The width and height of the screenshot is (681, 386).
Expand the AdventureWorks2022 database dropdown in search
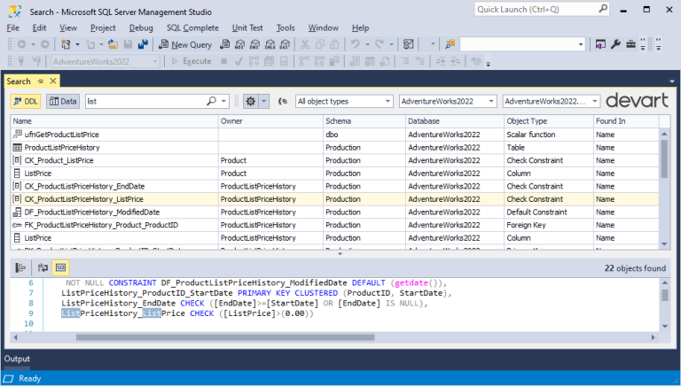(448, 101)
